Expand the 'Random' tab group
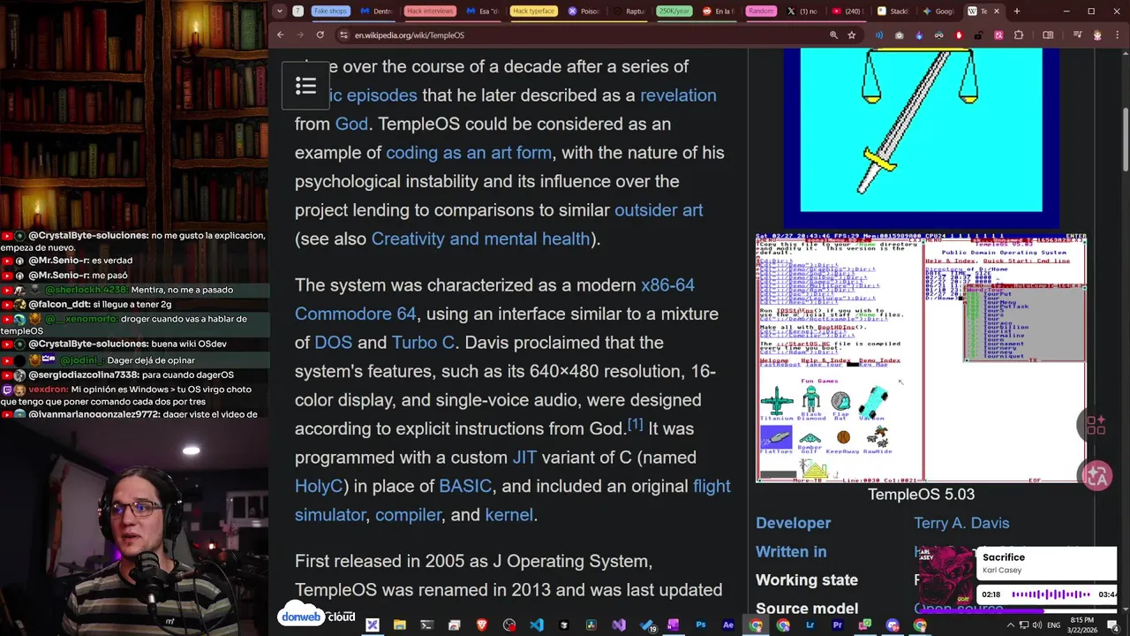The image size is (1130, 636). 760,11
